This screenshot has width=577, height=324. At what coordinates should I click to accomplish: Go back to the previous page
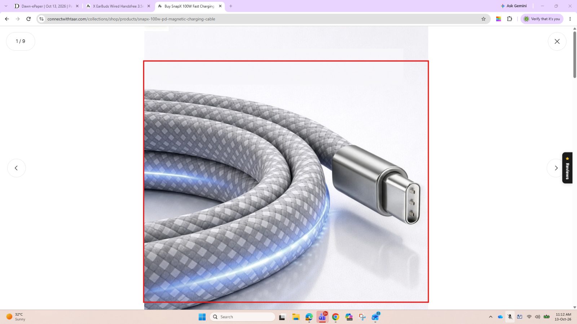(x=7, y=19)
